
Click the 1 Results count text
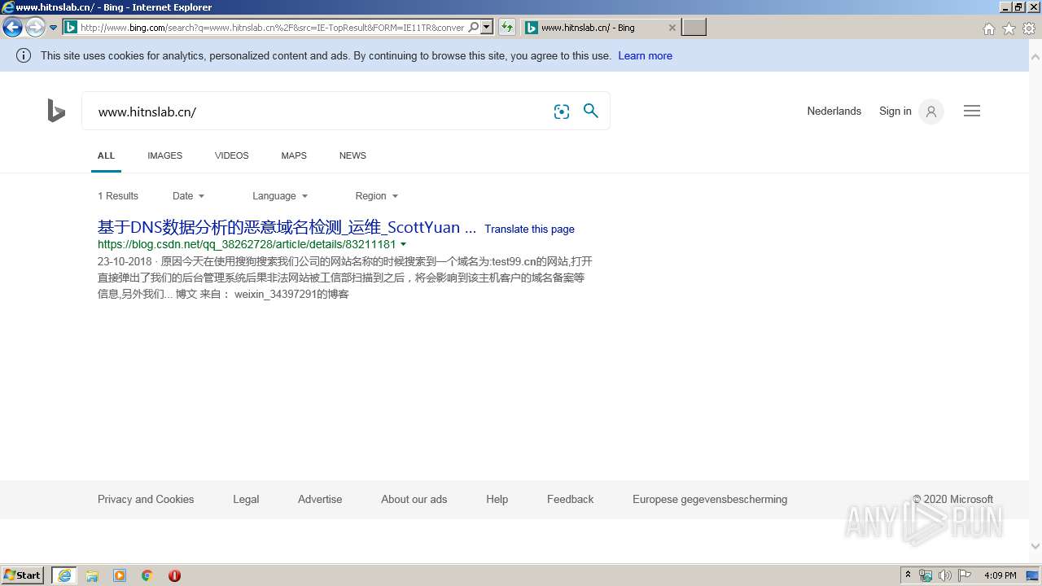118,196
